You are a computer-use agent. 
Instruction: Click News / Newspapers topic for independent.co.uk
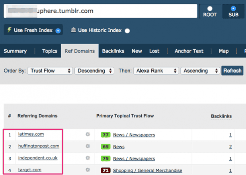[134, 159]
